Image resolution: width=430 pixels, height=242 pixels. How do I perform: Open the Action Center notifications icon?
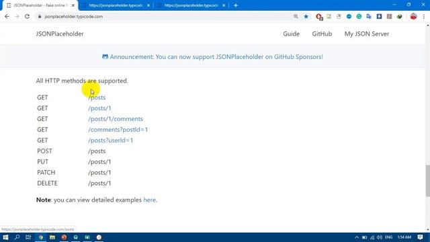(x=420, y=237)
